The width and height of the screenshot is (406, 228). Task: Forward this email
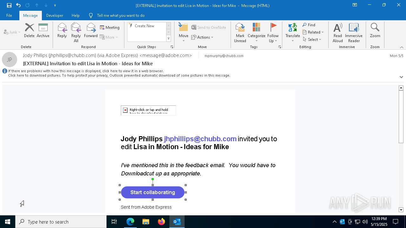(x=91, y=30)
